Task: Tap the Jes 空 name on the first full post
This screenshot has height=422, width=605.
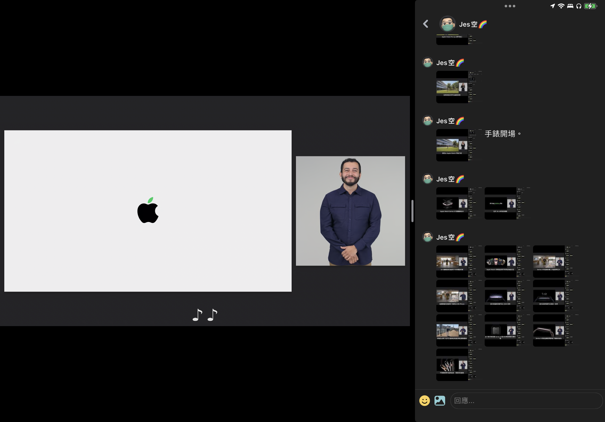Action: coord(450,62)
